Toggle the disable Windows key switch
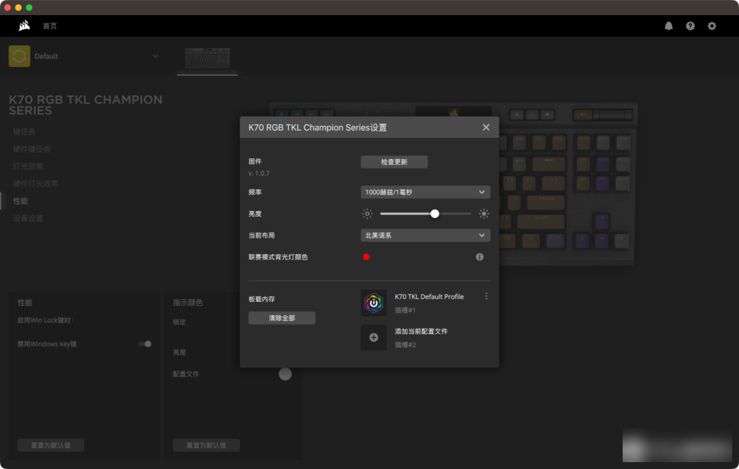This screenshot has width=739, height=469. coord(144,344)
